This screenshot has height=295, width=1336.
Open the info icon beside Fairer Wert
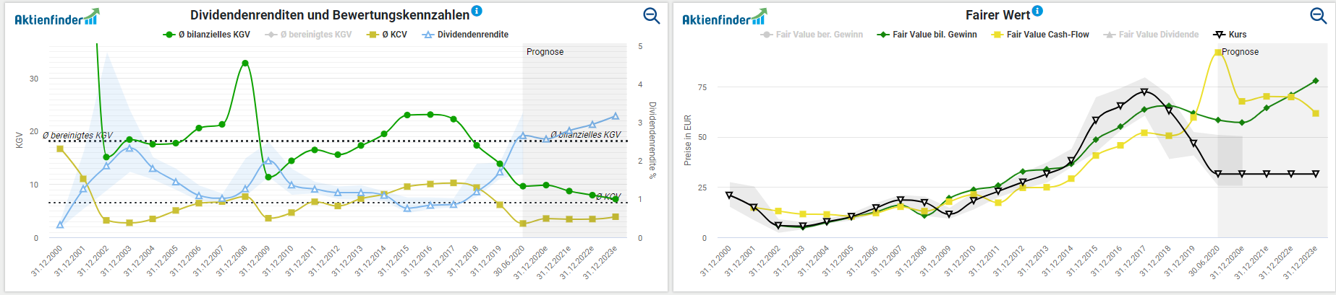[x=1037, y=11]
